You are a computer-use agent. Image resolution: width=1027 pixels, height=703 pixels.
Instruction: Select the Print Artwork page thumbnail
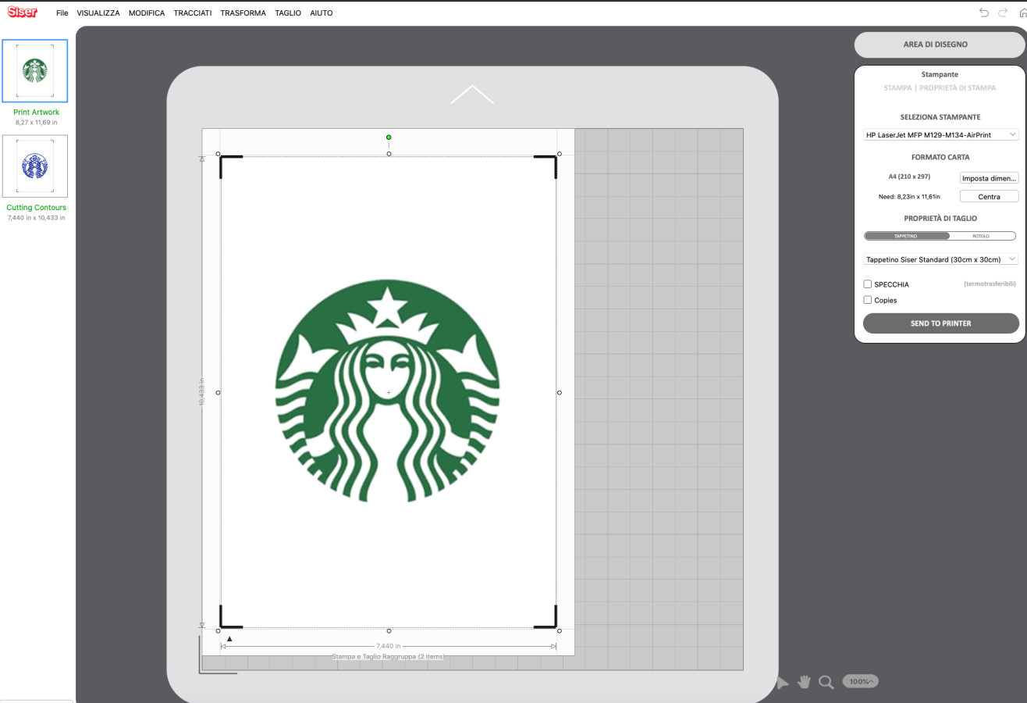[35, 71]
